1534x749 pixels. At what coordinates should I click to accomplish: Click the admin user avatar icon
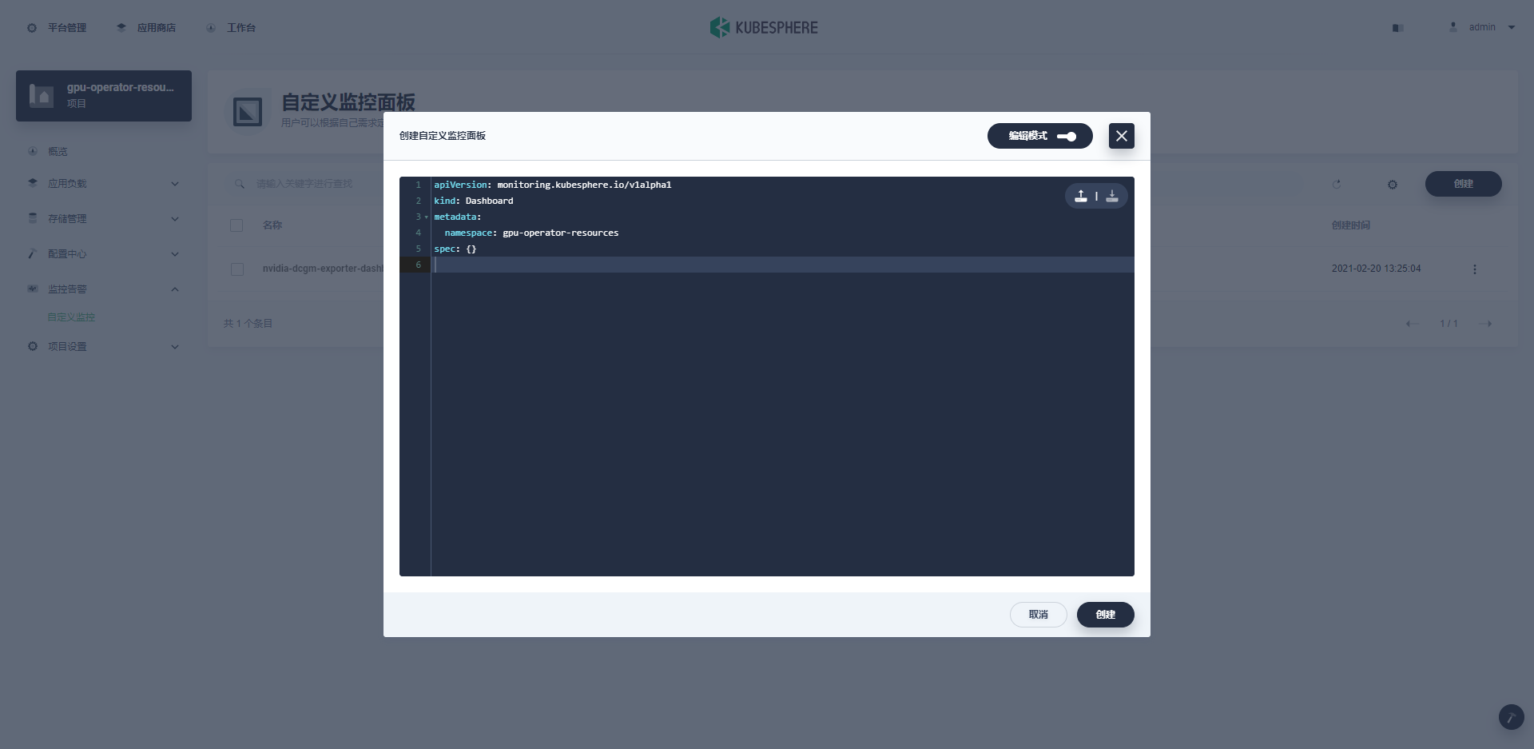1453,27
